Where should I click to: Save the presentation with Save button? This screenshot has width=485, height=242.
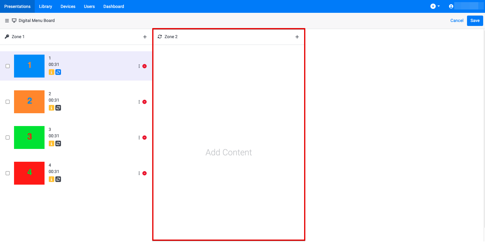click(475, 21)
